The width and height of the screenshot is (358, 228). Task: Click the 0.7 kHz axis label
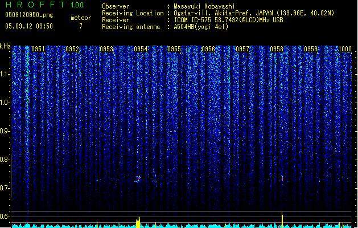coord(5,188)
